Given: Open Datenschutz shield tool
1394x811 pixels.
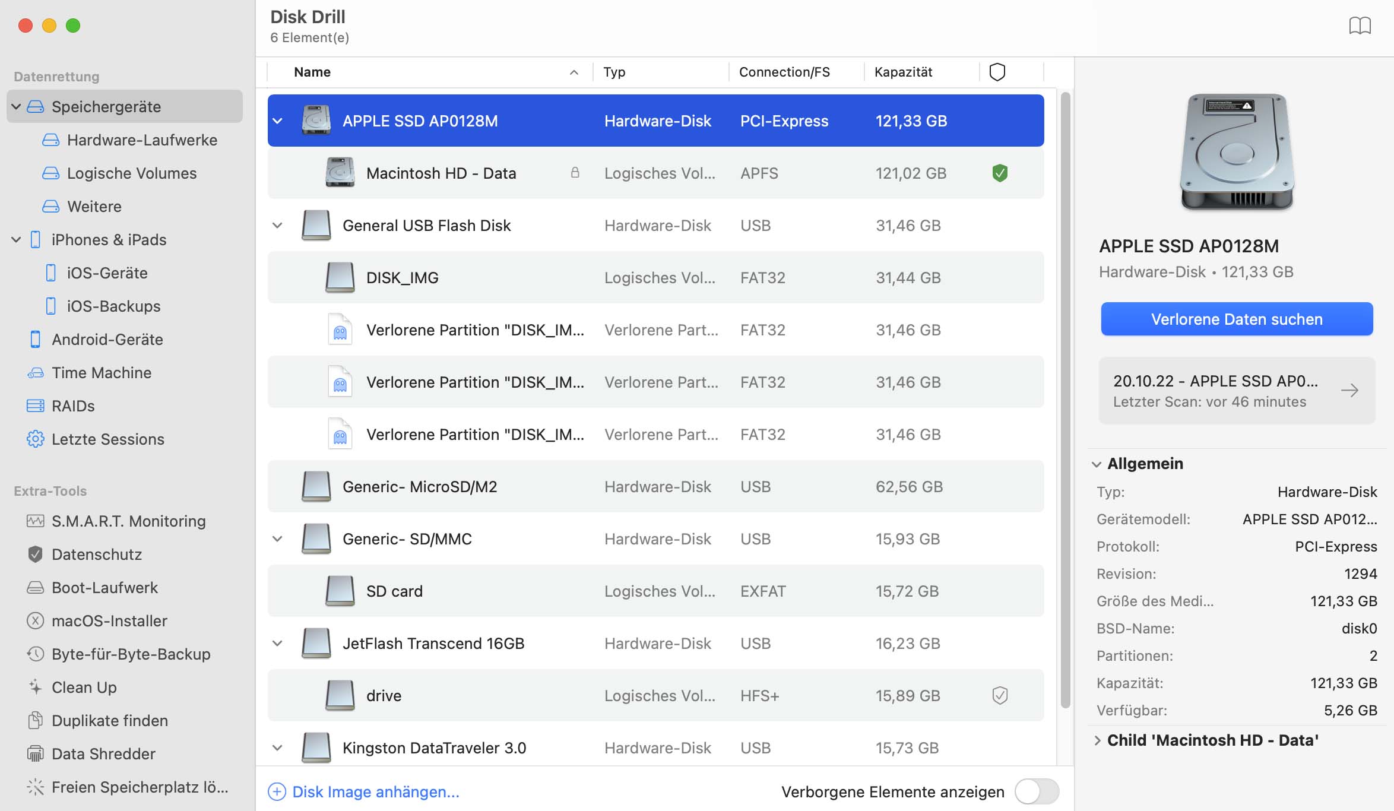Looking at the screenshot, I should click(84, 554).
